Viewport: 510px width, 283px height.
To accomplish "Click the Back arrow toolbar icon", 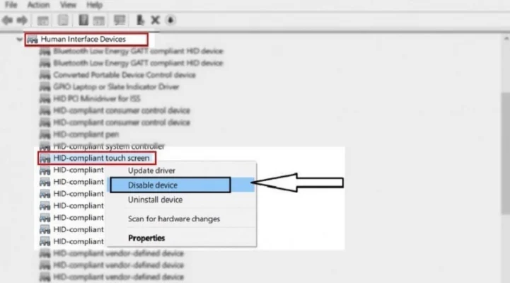I will [8, 21].
